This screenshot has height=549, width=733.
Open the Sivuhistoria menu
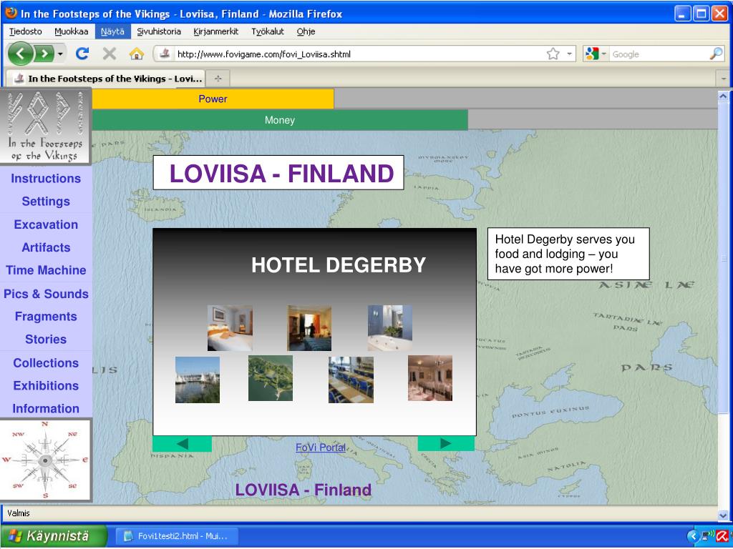pos(158,31)
